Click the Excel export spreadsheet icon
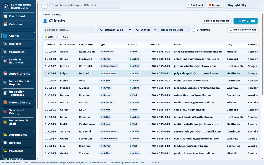264x165 pixels. pyautogui.click(x=46, y=37)
